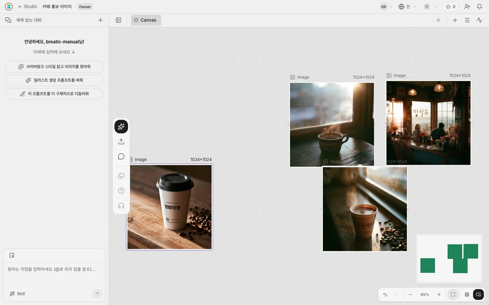Click the Image label above cafe interior
The height and width of the screenshot is (305, 489).
point(399,76)
